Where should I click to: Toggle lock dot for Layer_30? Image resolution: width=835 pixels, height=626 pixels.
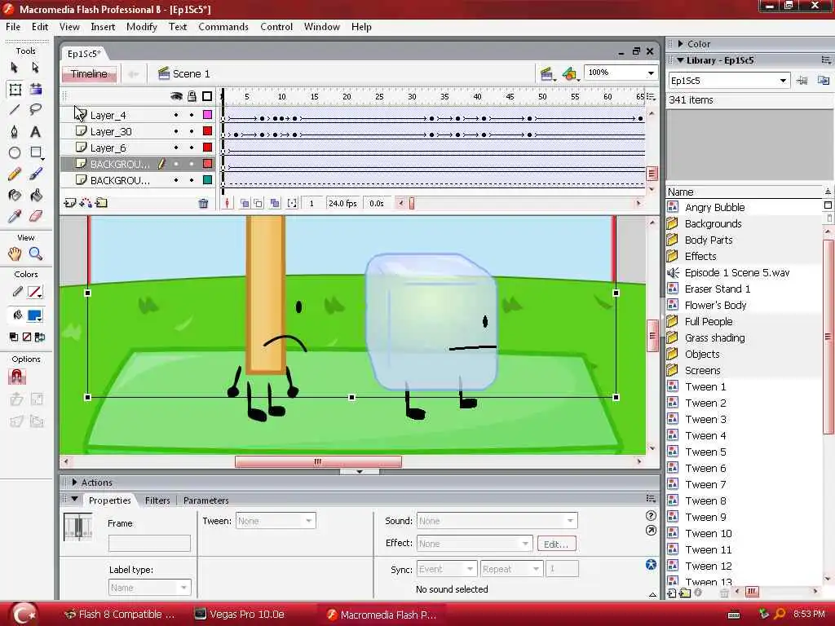[x=192, y=131]
